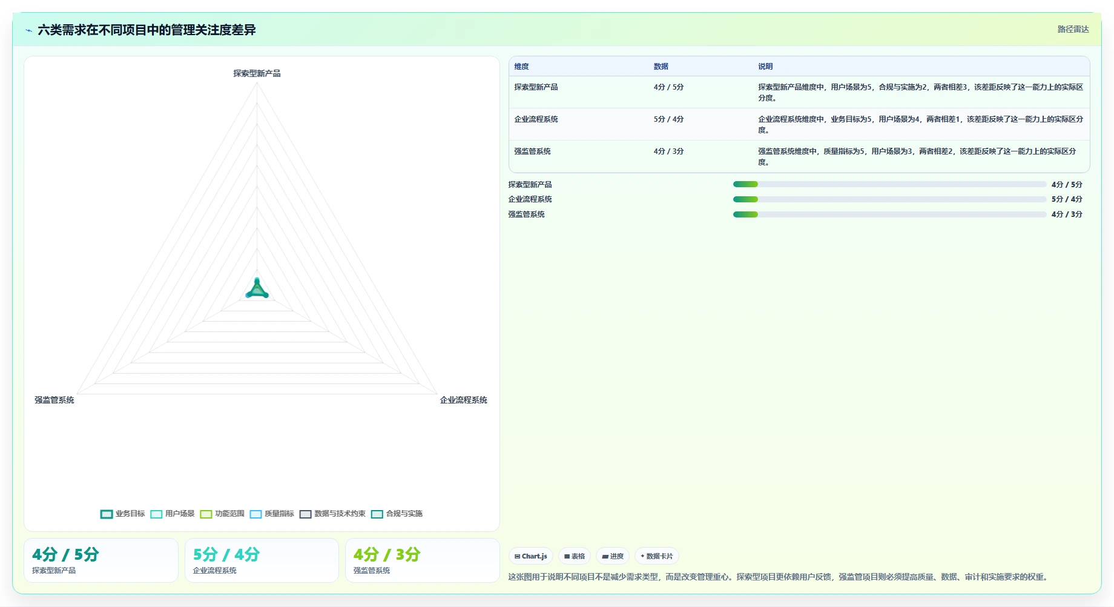The height and width of the screenshot is (607, 1114).
Task: Toggle the 合规与实施 legend series
Action: tap(397, 514)
